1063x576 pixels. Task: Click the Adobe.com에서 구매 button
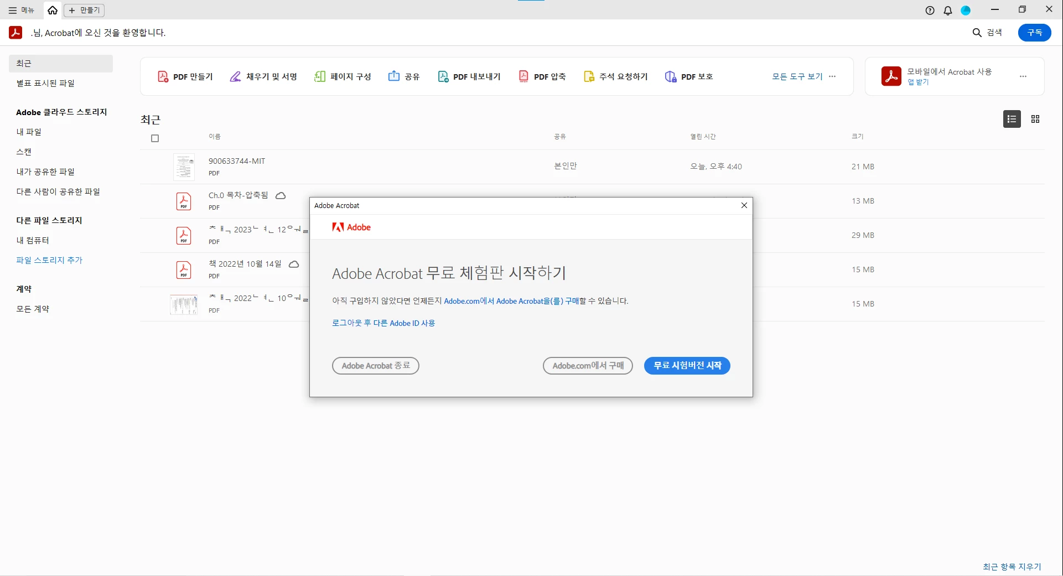(x=588, y=366)
